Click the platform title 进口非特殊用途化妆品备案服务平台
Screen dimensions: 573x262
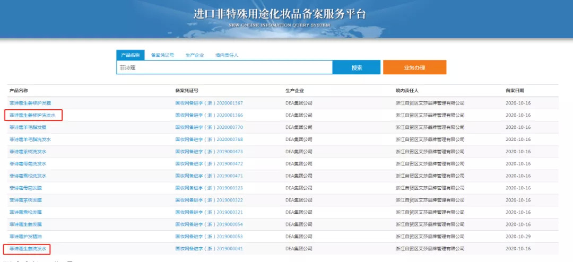(280, 14)
